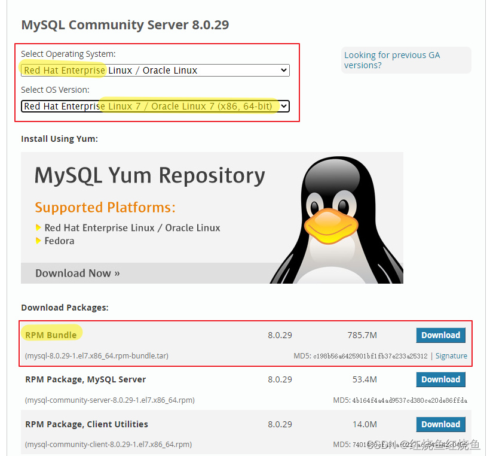Click the Download button for RPM Package, MySQL Server
This screenshot has height=456, width=490.
click(x=440, y=379)
